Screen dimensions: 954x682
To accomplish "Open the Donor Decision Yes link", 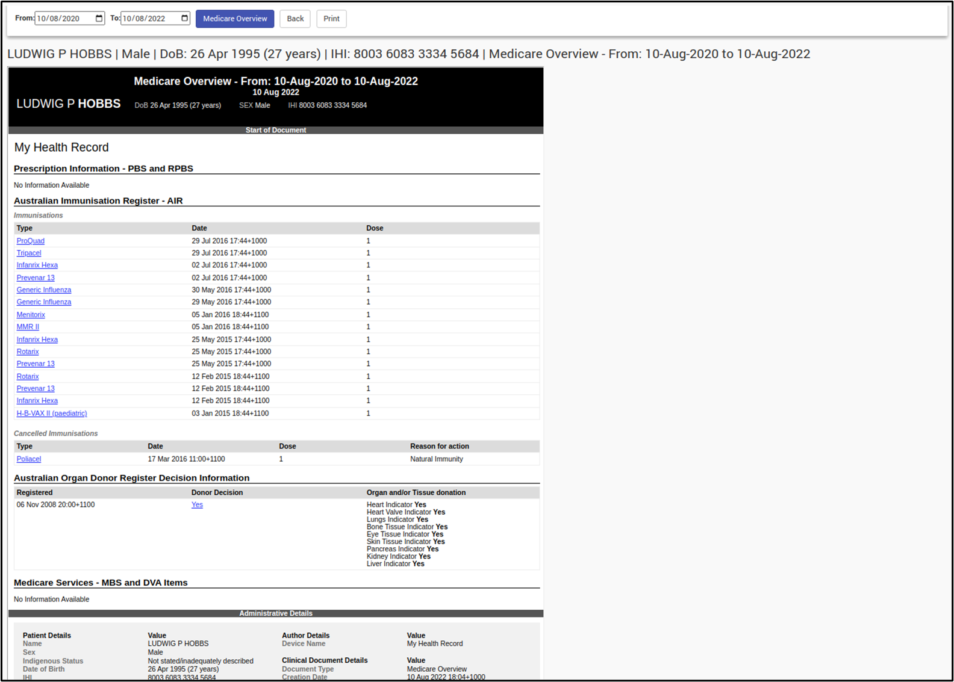I will (x=197, y=505).
